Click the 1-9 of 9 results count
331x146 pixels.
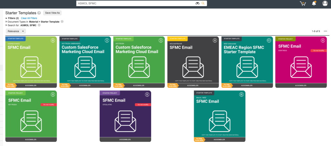316,31
